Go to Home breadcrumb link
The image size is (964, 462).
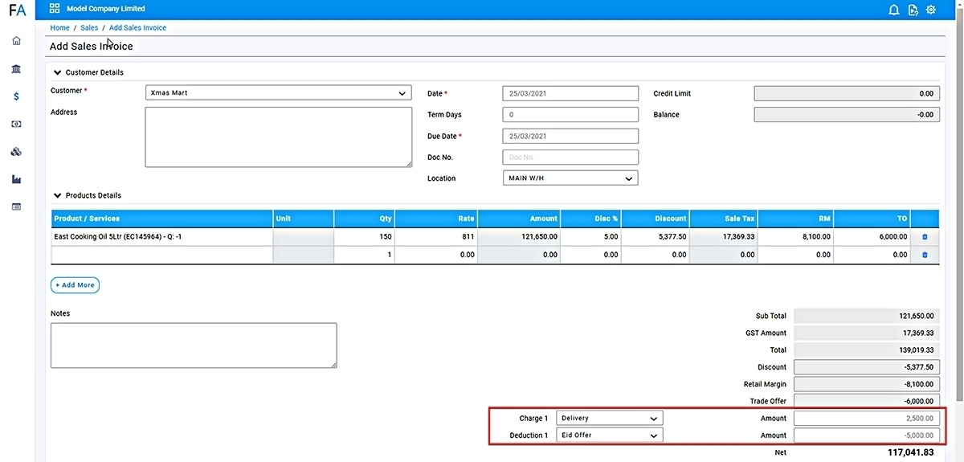point(59,28)
